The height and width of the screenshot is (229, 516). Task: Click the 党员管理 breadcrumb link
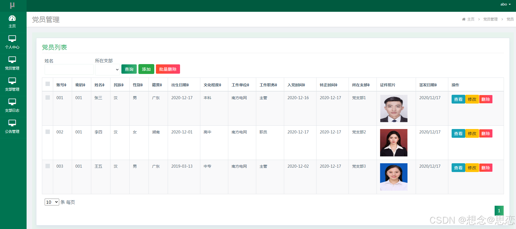[490, 19]
